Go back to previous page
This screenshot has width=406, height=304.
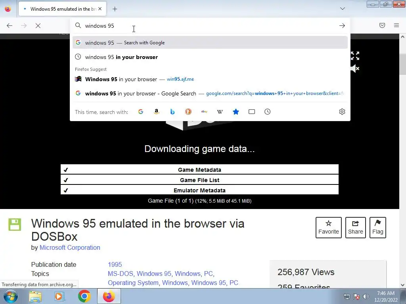[x=10, y=26]
